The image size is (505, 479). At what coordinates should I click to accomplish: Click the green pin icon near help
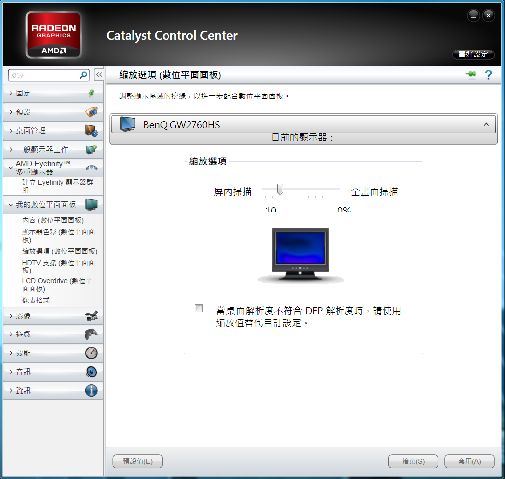pyautogui.click(x=471, y=75)
